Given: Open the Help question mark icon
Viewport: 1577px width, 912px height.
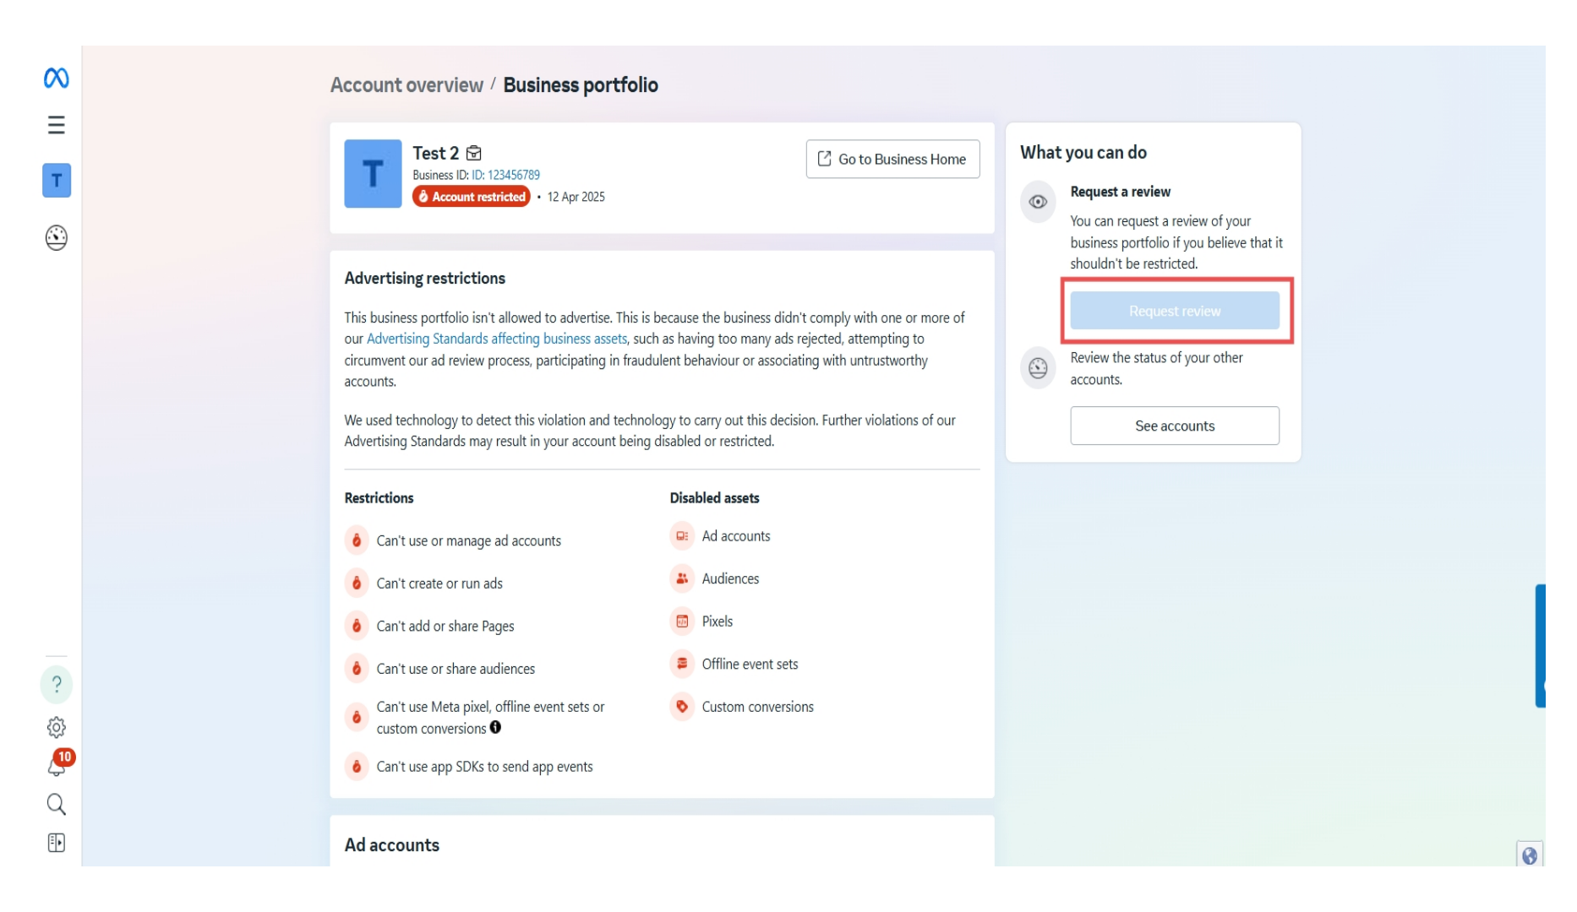Looking at the screenshot, I should [x=56, y=685].
